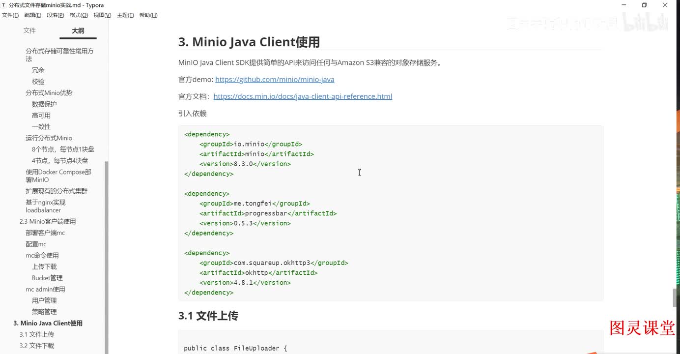Viewport: 680px width, 354px height.
Task: Open the 视图(V) menu
Action: pos(102,15)
